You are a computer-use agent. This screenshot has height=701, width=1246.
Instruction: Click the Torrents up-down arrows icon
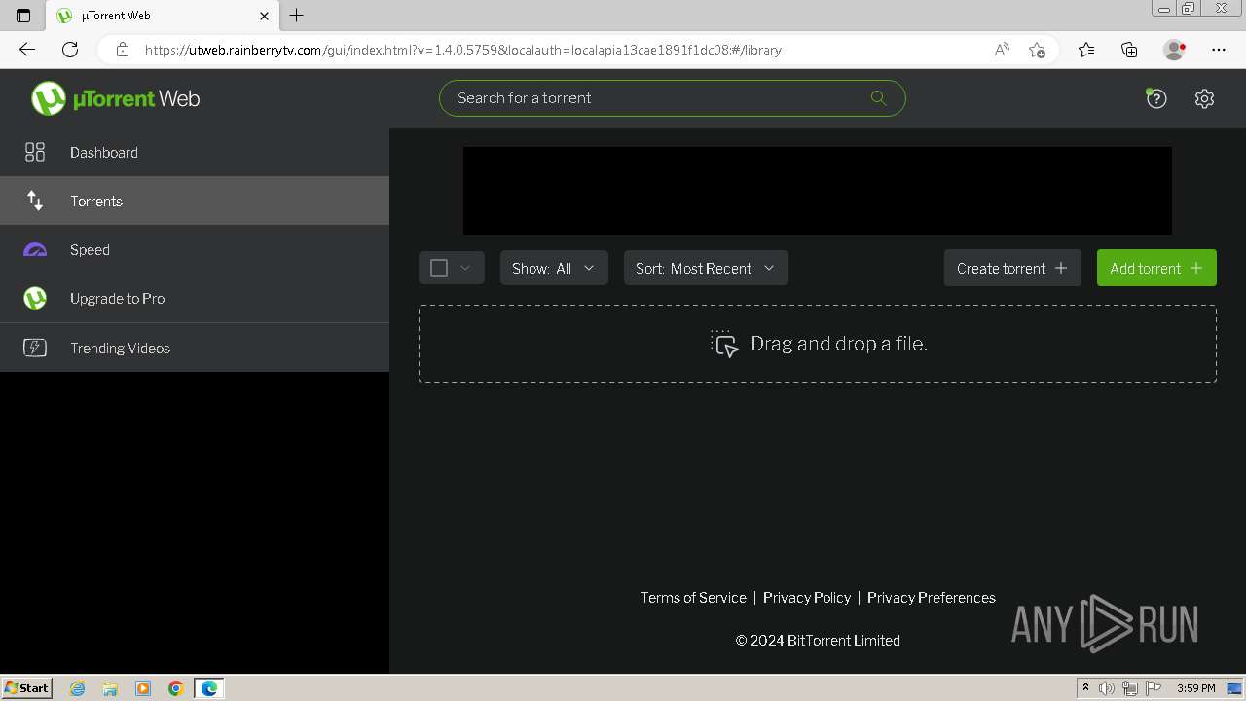click(35, 201)
